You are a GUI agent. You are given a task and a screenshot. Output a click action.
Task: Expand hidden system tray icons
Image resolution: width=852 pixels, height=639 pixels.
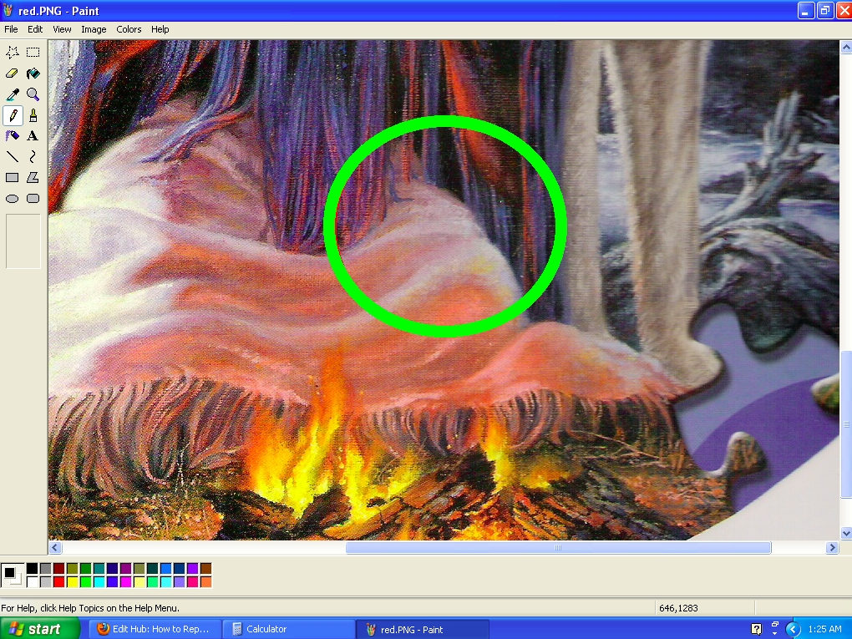click(x=793, y=629)
